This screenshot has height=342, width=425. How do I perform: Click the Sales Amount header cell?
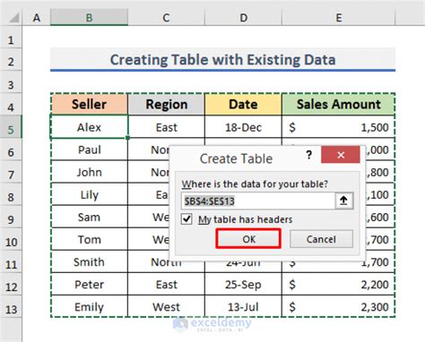338,104
